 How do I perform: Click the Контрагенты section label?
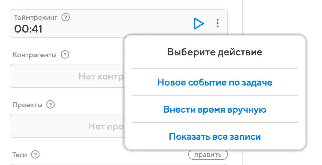point(34,55)
